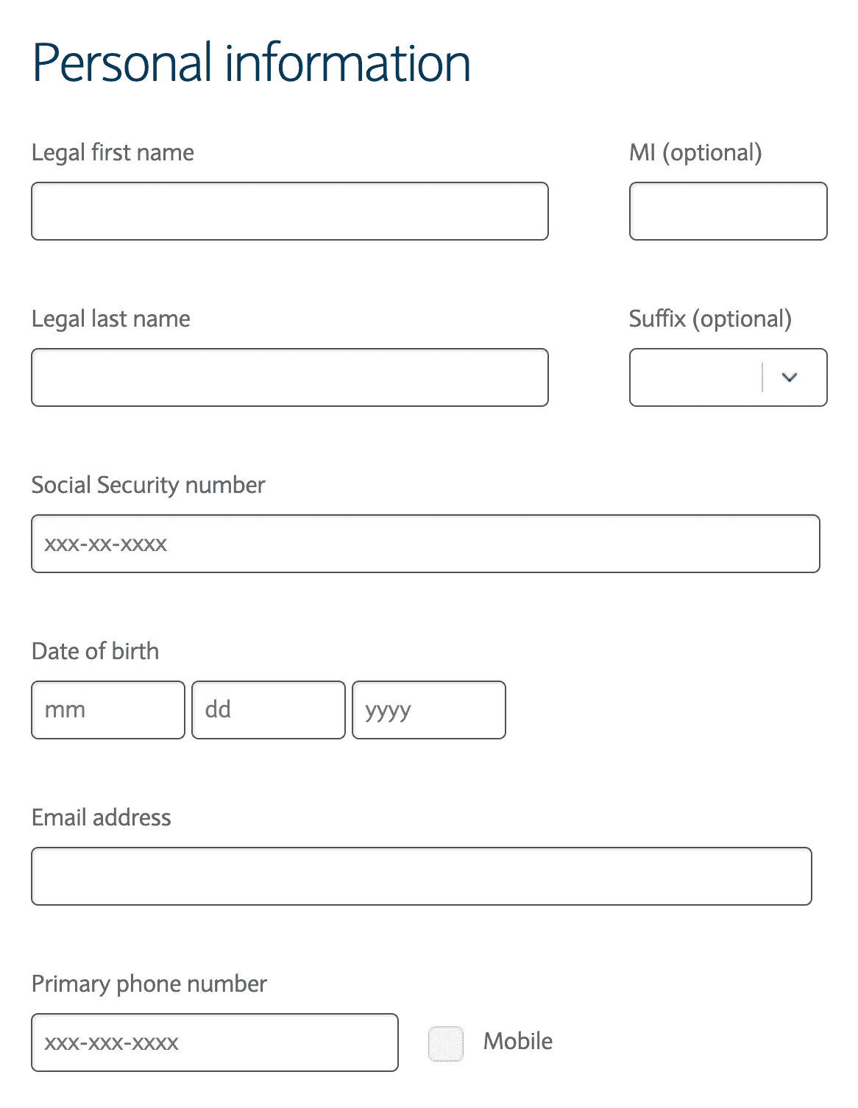This screenshot has height=1108, width=858.
Task: Click the "MI (optional)" label
Action: (695, 152)
